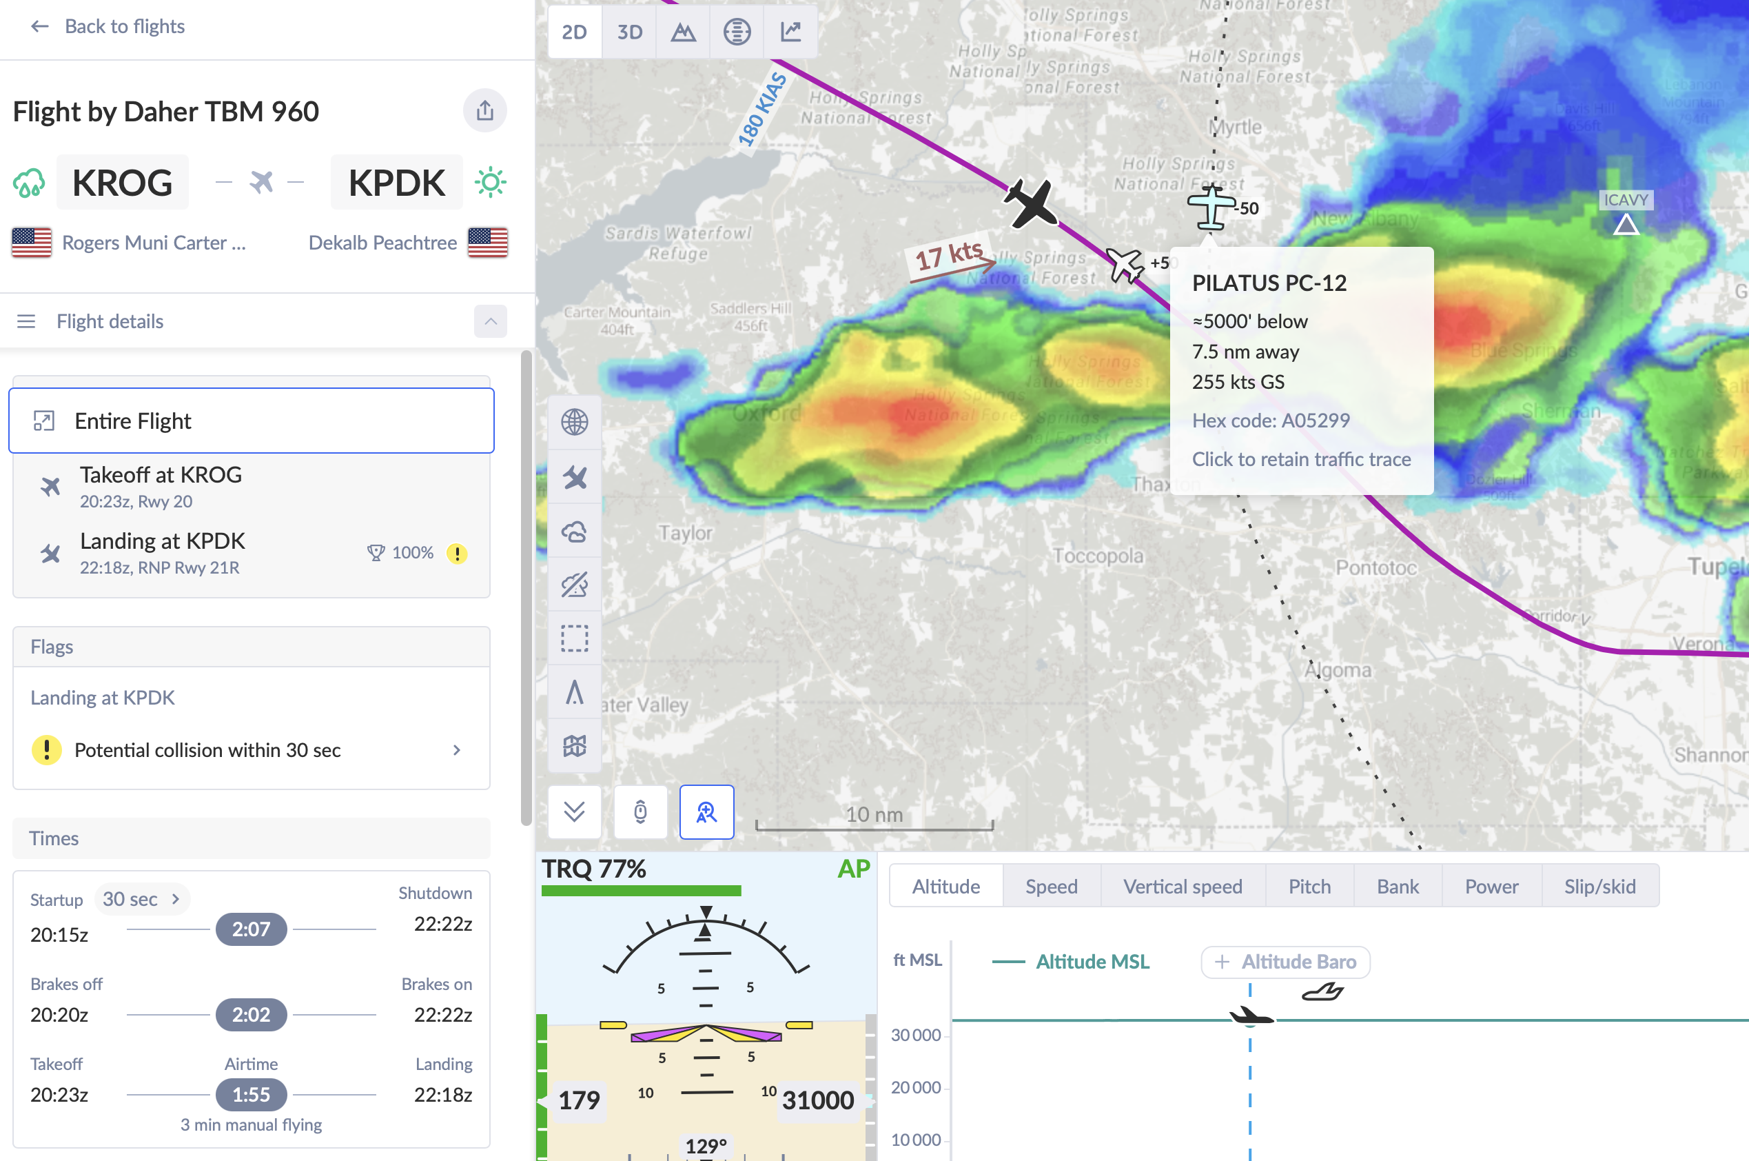Click the KROG rain weather icon

(30, 182)
